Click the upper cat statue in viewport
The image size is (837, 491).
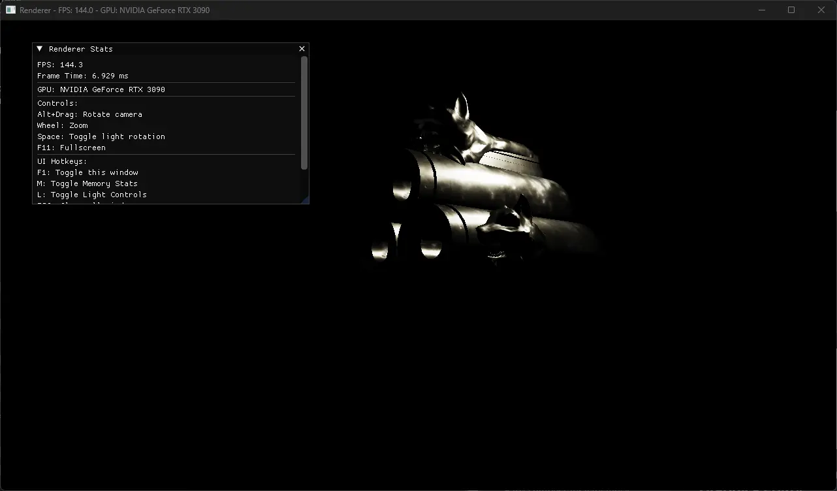tap(458, 127)
